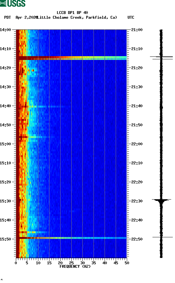Click the 25 Hz frequency tick label

pyautogui.click(x=71, y=263)
